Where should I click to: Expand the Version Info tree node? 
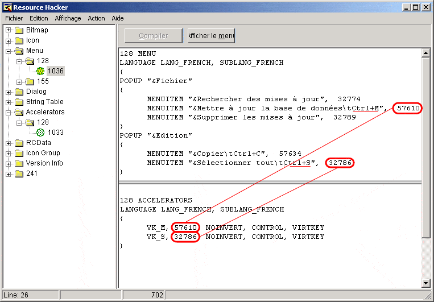tap(9, 164)
